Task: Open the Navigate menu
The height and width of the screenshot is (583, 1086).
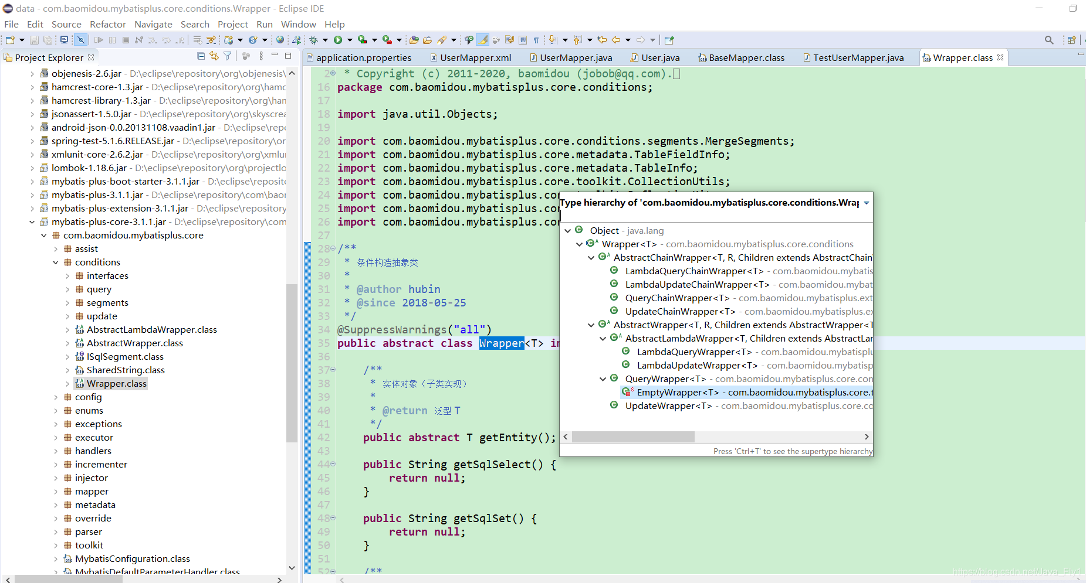Action: 153,24
